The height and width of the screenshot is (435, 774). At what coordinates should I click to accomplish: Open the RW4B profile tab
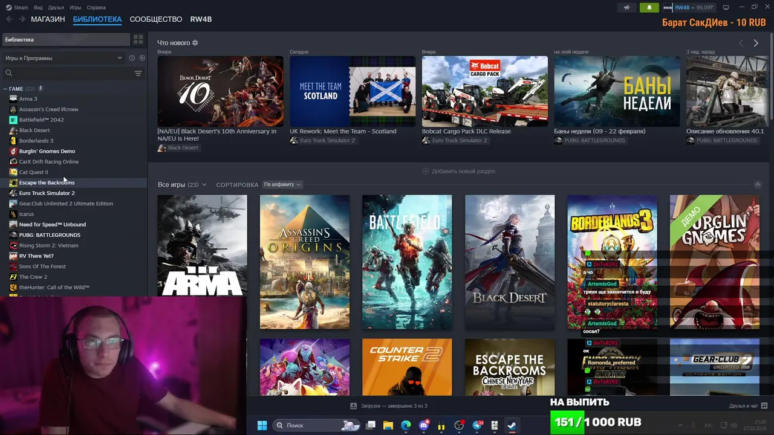click(x=201, y=19)
